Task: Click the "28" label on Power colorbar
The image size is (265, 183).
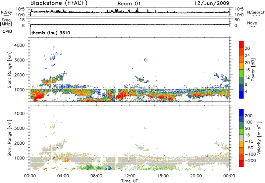Action: [x=247, y=48]
